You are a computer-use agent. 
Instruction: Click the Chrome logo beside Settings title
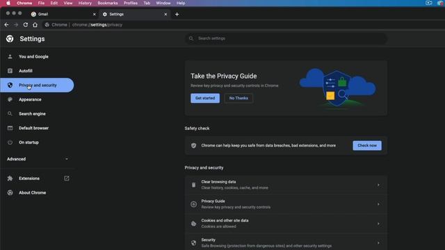[10, 39]
